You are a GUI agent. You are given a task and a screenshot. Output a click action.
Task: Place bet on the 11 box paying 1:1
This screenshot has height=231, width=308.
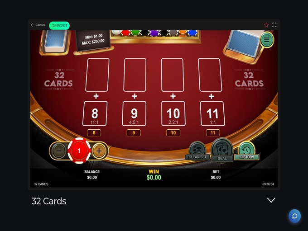(212, 113)
